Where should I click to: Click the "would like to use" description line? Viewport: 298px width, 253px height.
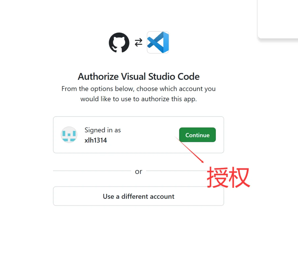pyautogui.click(x=139, y=99)
